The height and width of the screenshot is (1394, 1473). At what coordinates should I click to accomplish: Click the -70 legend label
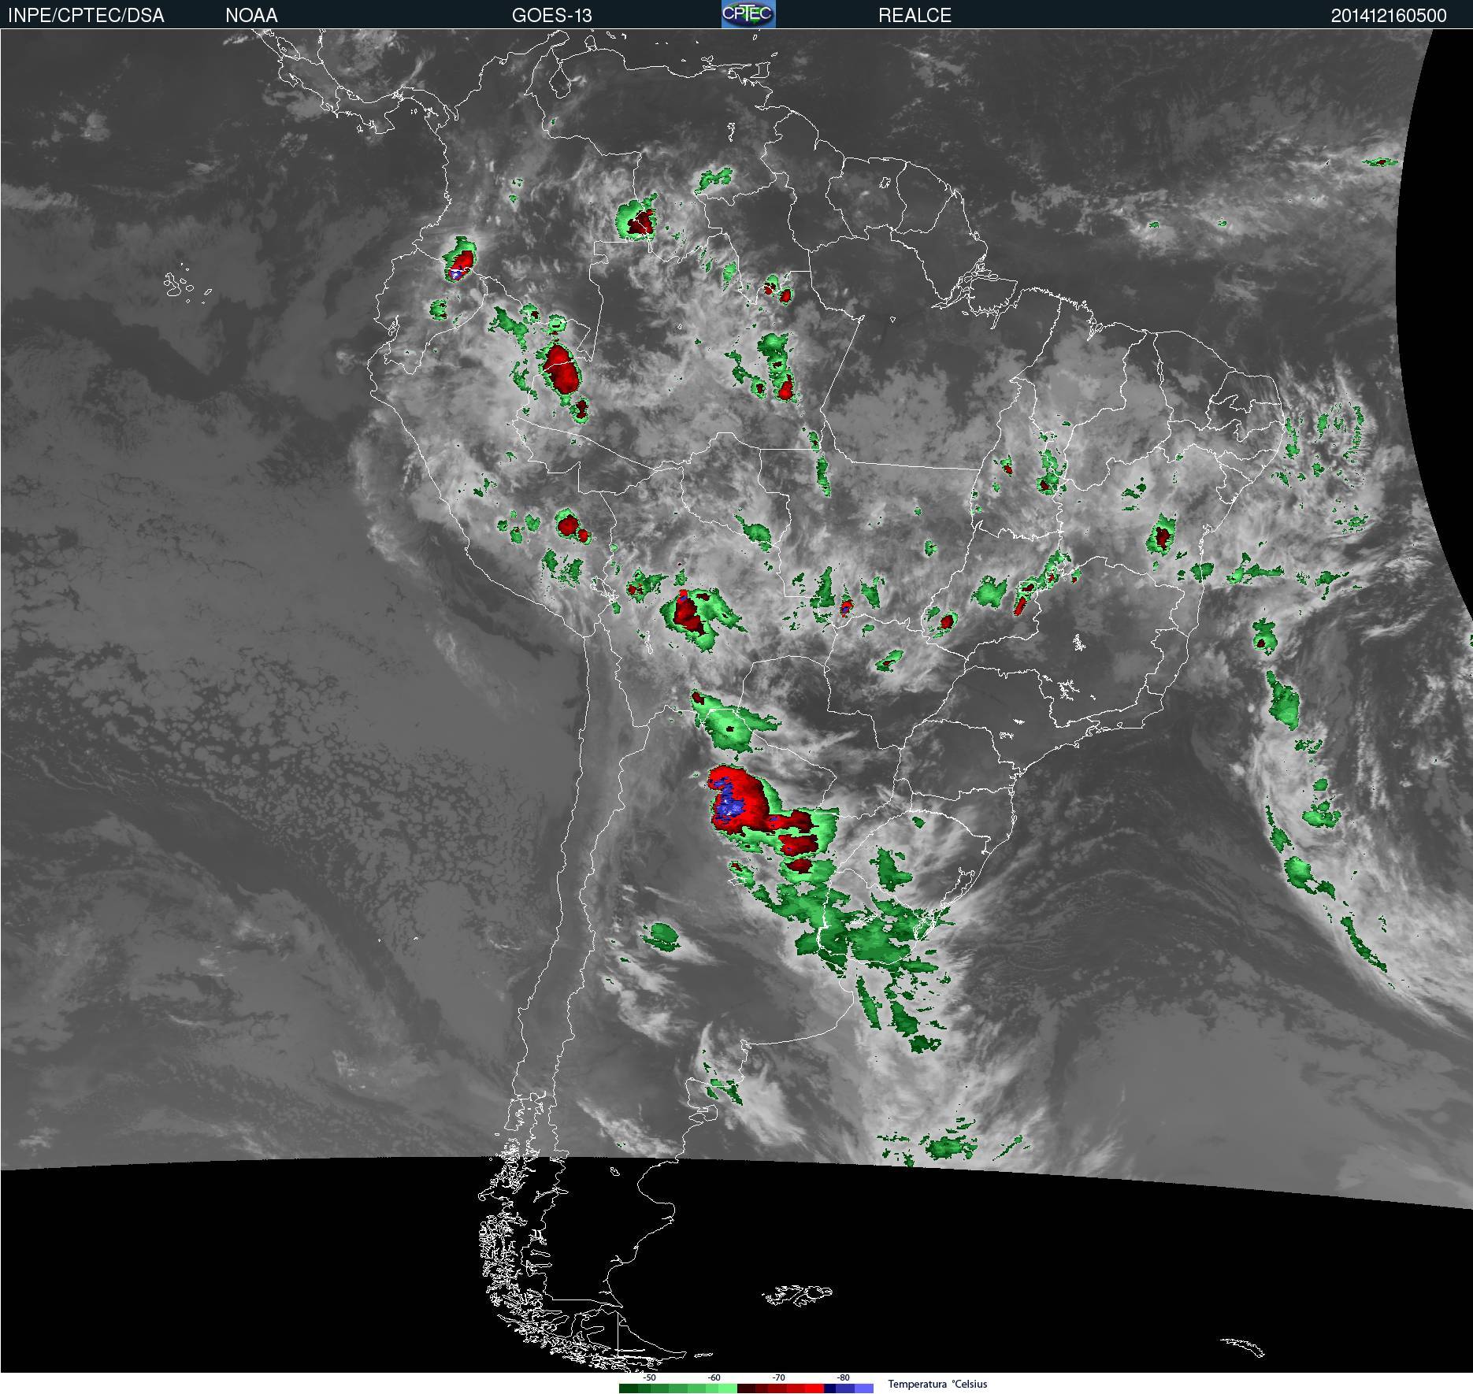coord(778,1377)
